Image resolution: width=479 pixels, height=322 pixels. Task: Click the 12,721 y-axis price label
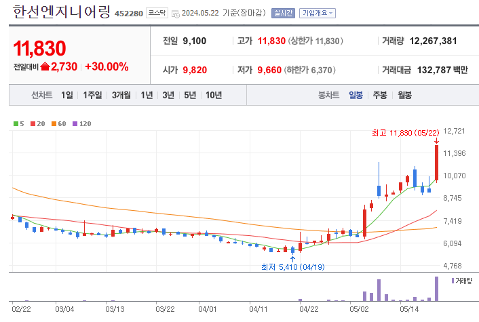point(454,131)
